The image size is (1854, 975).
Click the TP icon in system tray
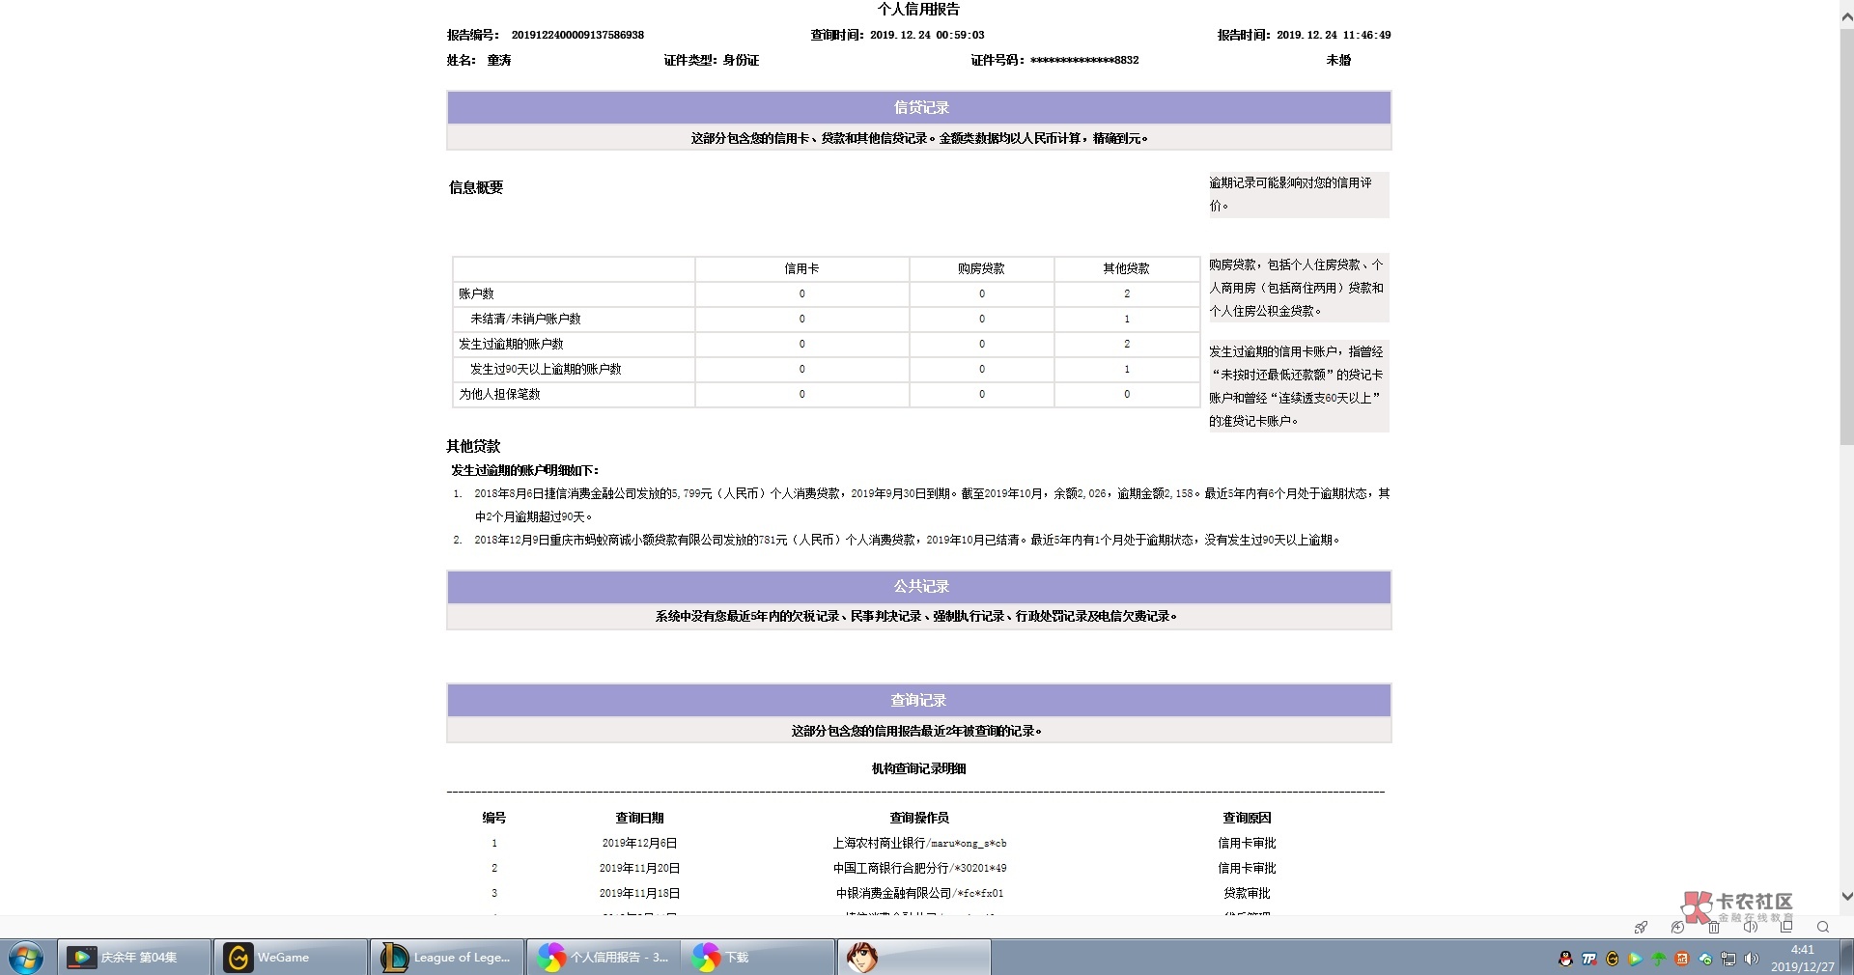(x=1588, y=959)
